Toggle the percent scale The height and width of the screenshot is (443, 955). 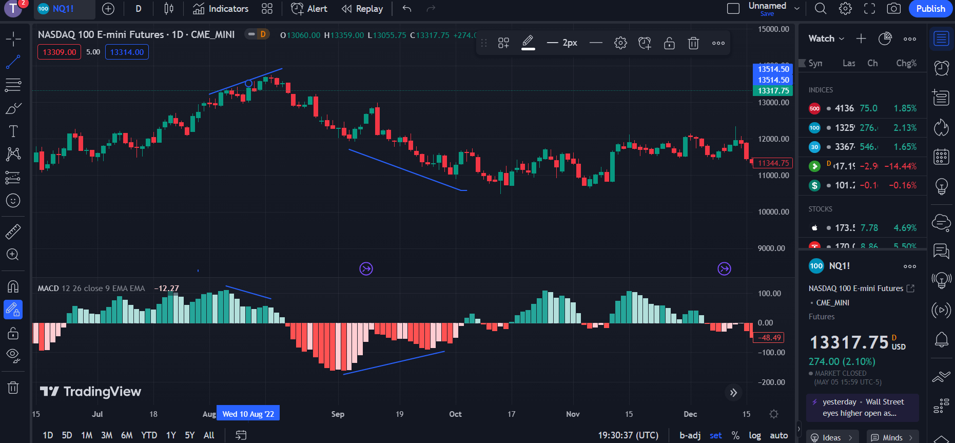click(x=735, y=435)
